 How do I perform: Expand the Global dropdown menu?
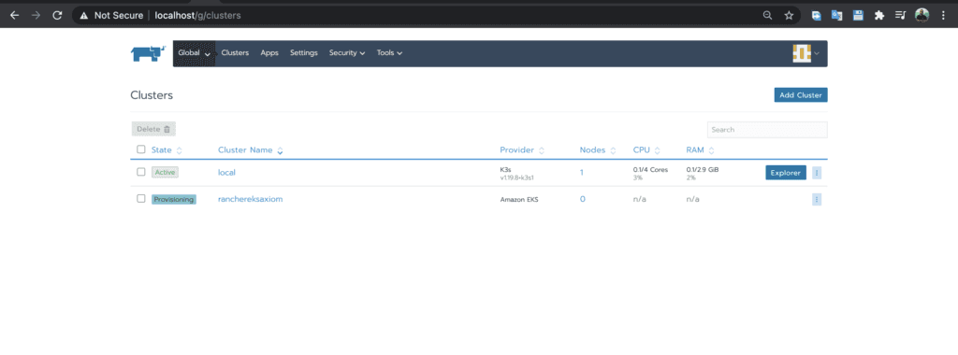(195, 53)
